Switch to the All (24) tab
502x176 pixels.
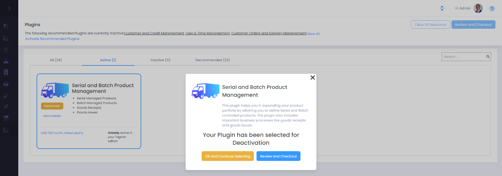click(x=56, y=60)
